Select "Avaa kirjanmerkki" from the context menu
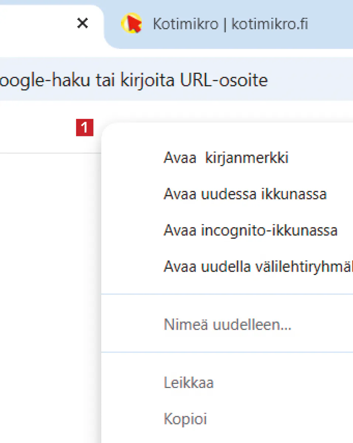Screen dimensions: 353x443 [x=226, y=158]
